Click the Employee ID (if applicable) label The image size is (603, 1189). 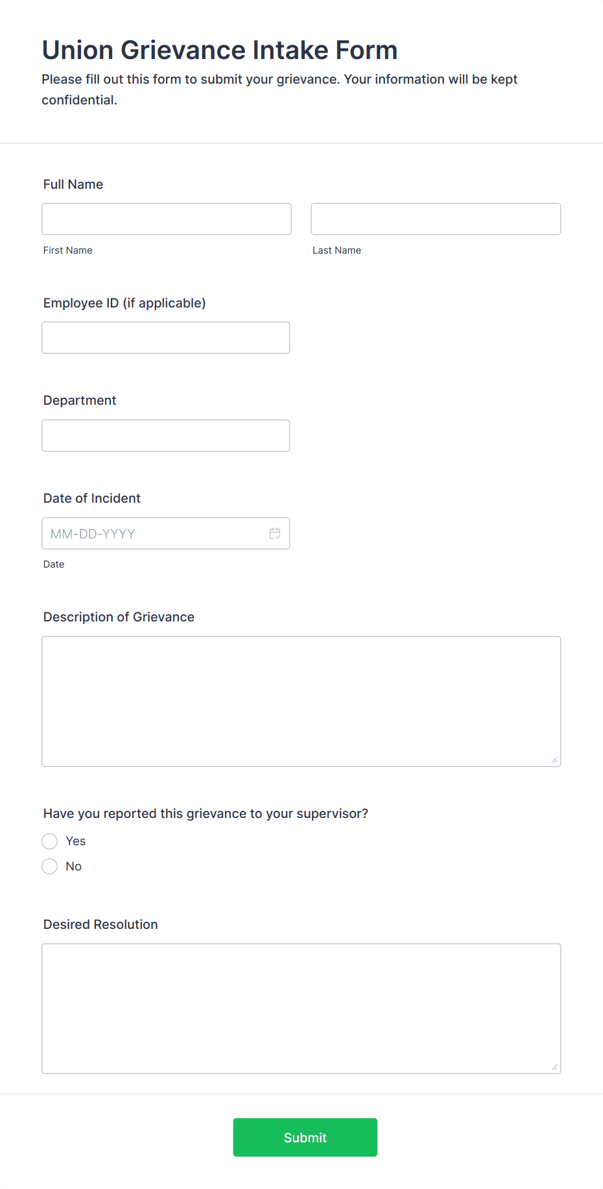[124, 303]
